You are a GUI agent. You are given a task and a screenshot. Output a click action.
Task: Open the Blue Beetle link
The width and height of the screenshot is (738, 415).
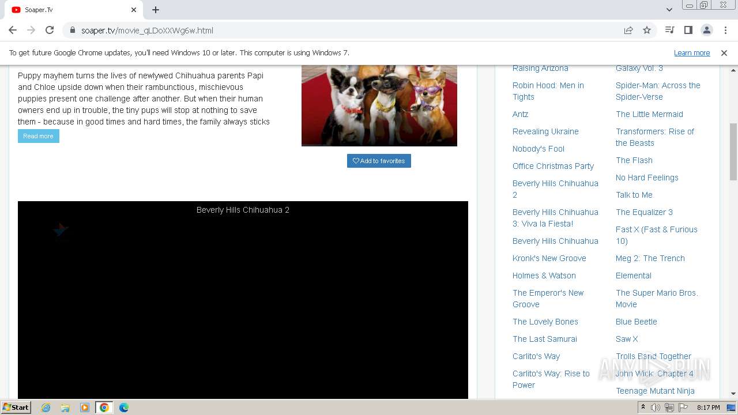click(636, 322)
